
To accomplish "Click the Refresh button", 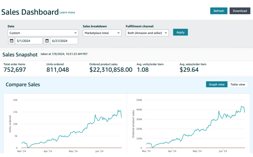I will click(219, 11).
